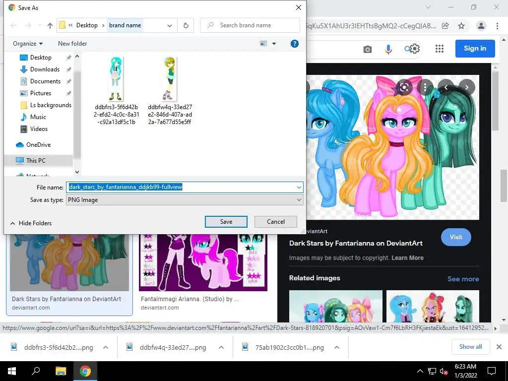Viewport: 508px width, 381px height.
Task: Bookmark this tab with the star icon
Action: (461, 26)
